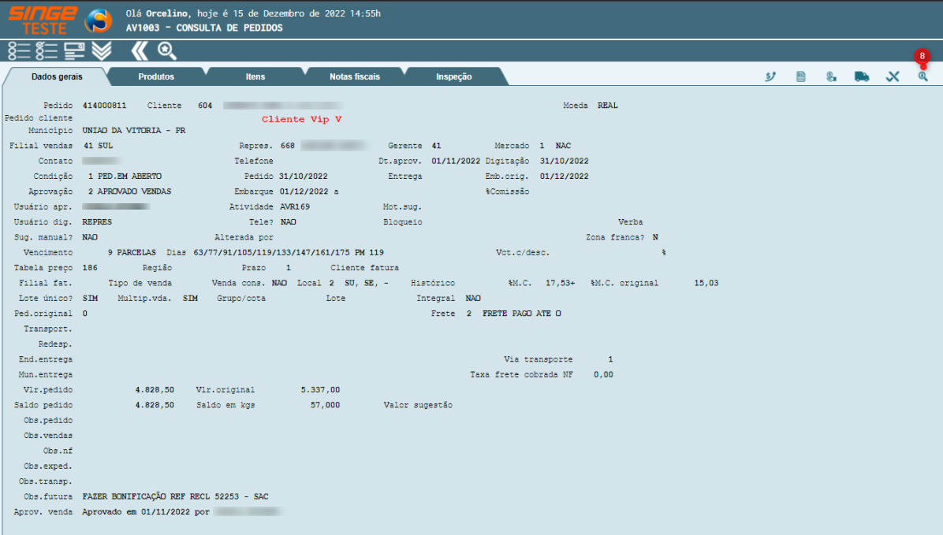Click the triple down chevron icon
This screenshot has height=535, width=943.
tap(102, 51)
